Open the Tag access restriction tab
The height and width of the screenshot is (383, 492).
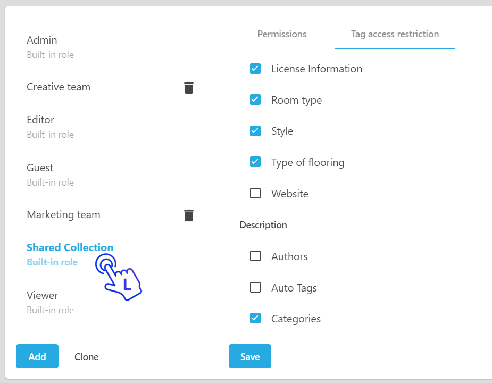click(395, 34)
